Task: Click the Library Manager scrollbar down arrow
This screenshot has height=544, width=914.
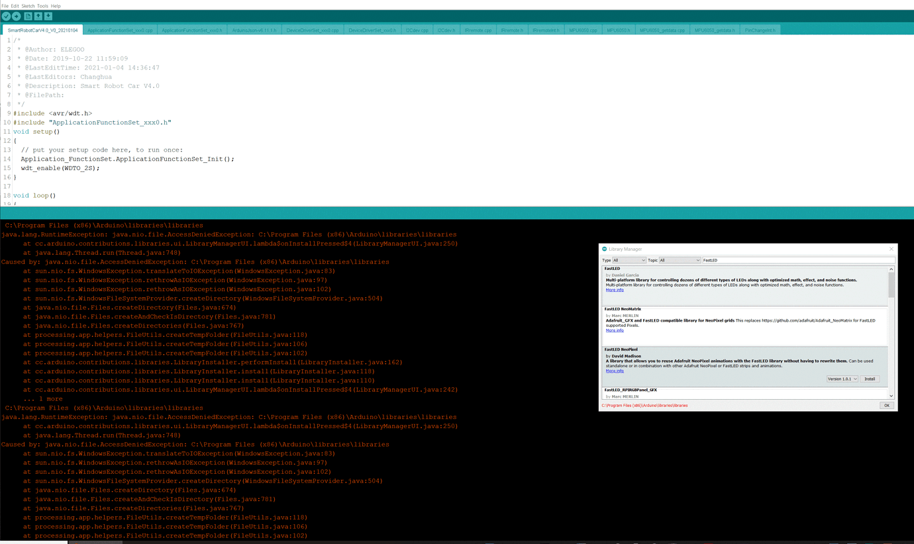Action: point(891,394)
